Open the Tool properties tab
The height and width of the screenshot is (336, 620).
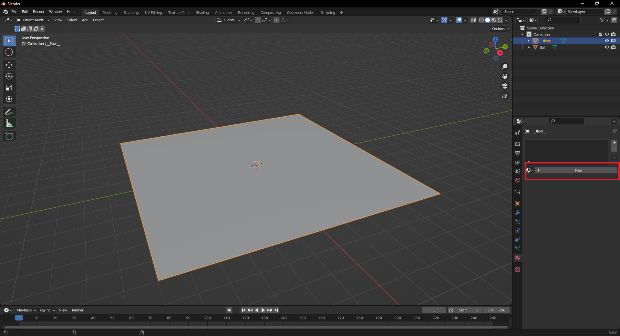coord(518,132)
